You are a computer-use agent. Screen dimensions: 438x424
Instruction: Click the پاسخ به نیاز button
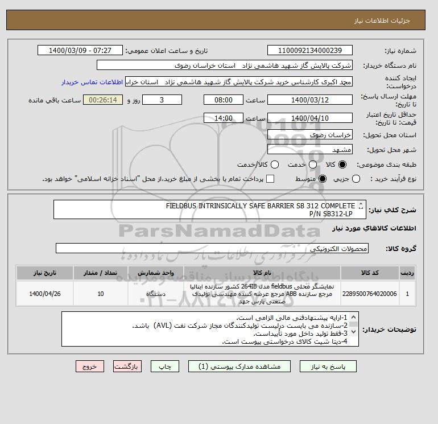(x=328, y=367)
